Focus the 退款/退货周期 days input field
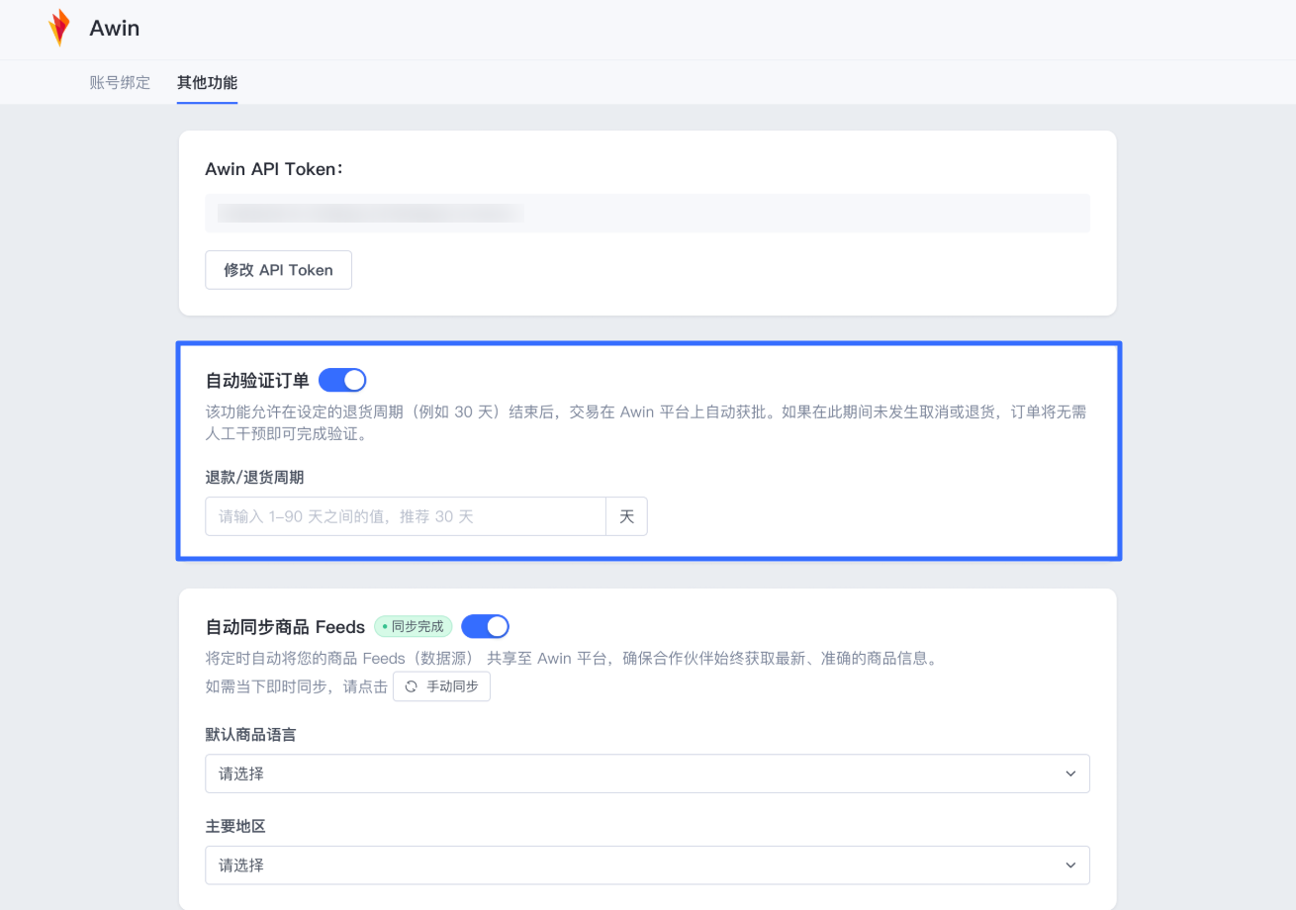Viewport: 1296px width, 910px height. click(405, 516)
